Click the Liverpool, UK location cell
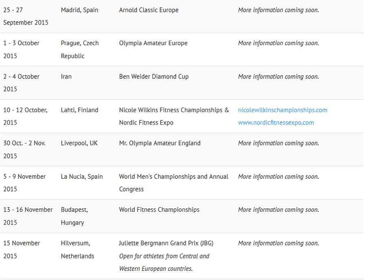Viewport: 366px width, 280px height. 79,143
